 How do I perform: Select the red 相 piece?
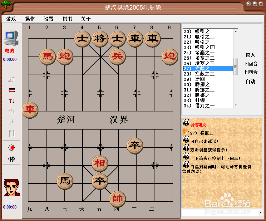pyautogui.click(x=100, y=164)
